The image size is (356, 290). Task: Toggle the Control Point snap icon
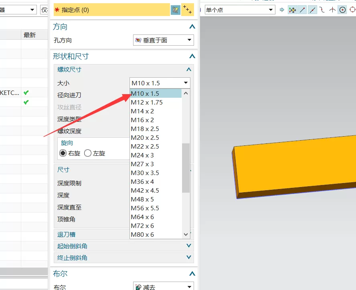(x=322, y=10)
